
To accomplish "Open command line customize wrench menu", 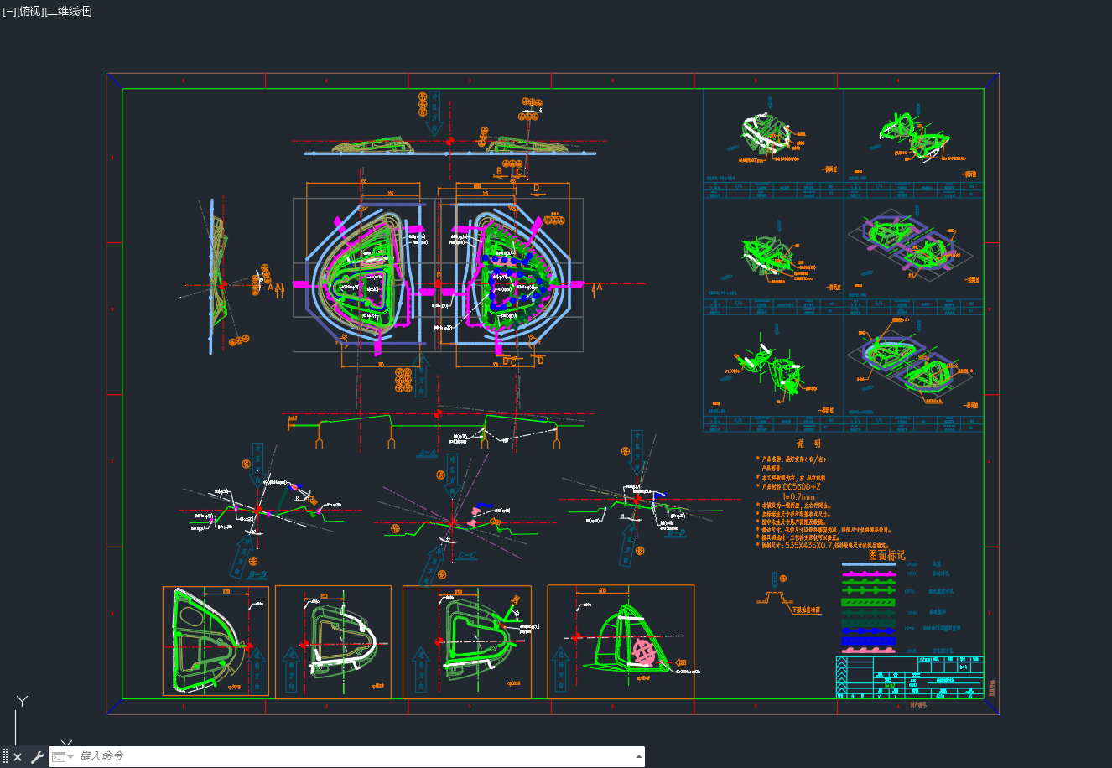I will coord(37,757).
